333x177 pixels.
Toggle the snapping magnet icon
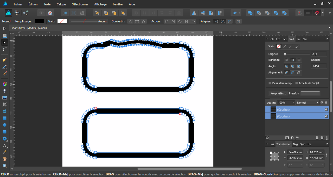(x=317, y=13)
